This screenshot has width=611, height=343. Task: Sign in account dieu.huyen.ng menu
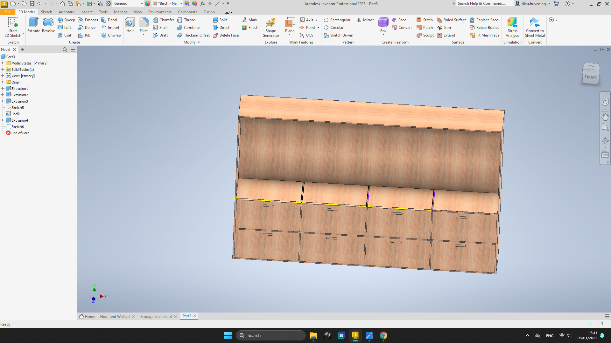533,3
